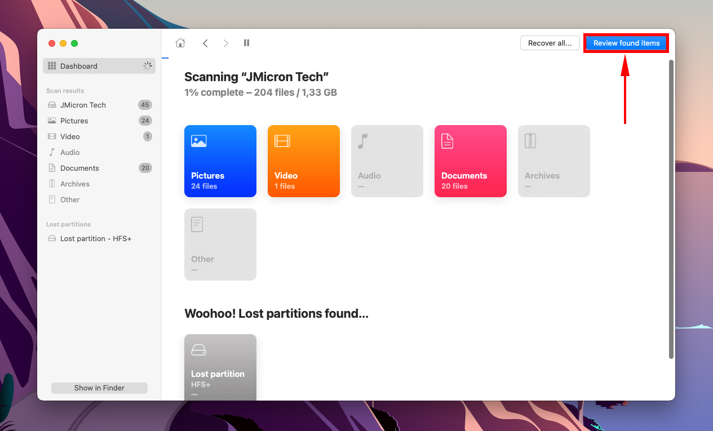
Task: Open the blue Pictures tile
Action: pos(220,161)
